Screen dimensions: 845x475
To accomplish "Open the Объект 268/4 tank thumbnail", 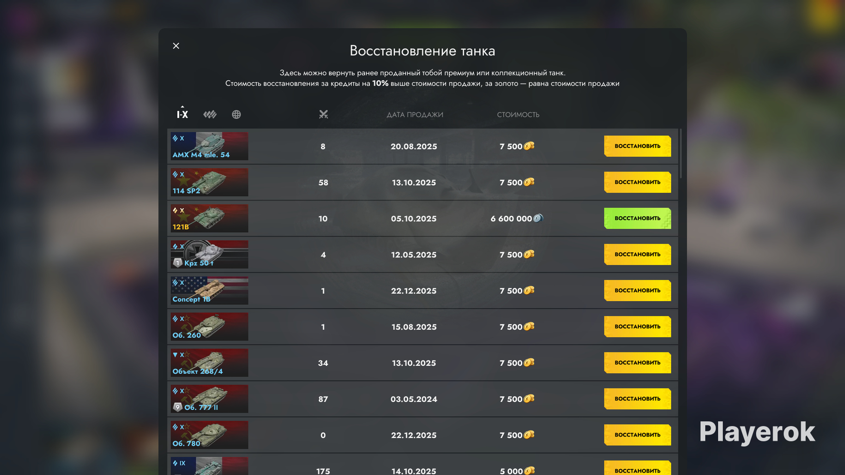I will click(210, 362).
